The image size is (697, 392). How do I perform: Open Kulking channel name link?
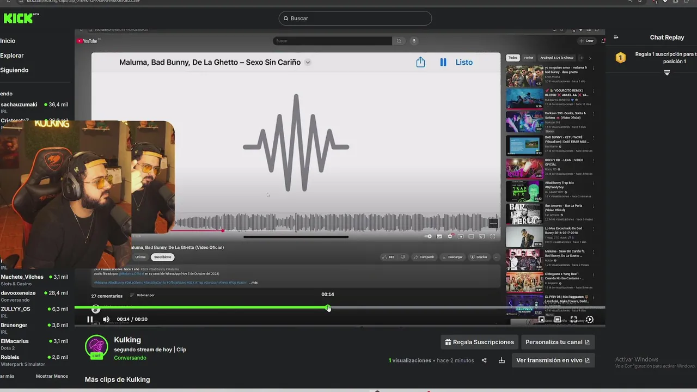pyautogui.click(x=127, y=340)
